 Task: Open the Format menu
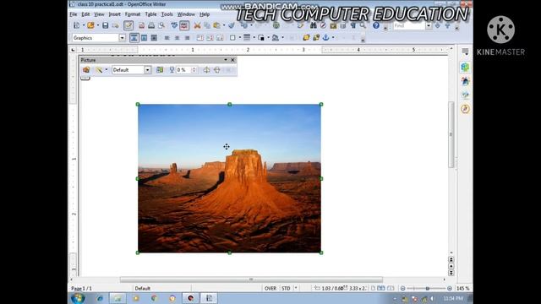133,14
